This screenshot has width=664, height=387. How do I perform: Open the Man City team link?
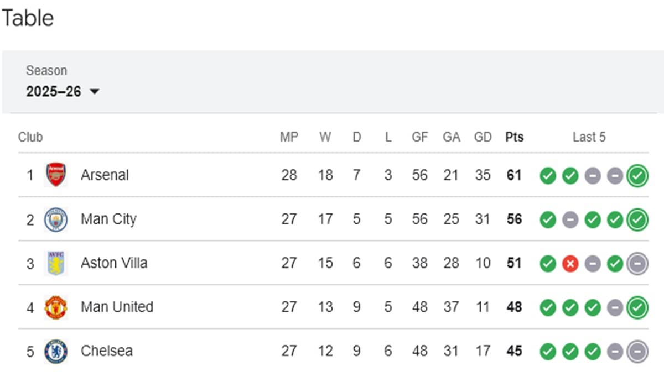point(108,219)
